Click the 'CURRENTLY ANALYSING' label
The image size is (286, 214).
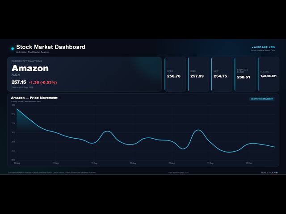tap(27, 61)
